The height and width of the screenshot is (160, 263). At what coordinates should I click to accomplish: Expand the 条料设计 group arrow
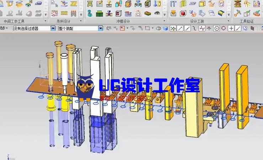81,21
